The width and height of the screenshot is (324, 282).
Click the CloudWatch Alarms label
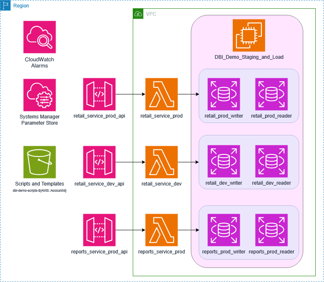[x=39, y=63]
